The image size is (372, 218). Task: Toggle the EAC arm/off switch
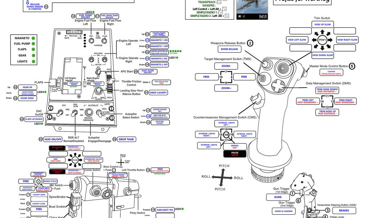pyautogui.click(x=59, y=114)
